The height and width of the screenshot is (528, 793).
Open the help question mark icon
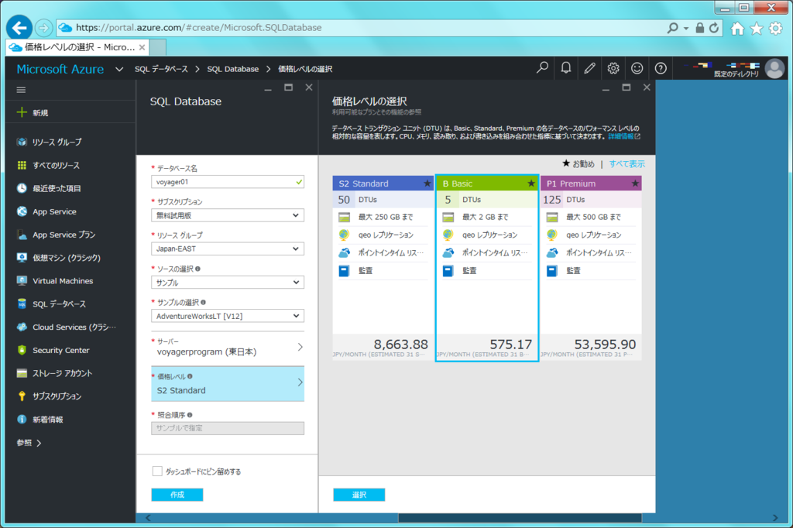[x=661, y=68]
